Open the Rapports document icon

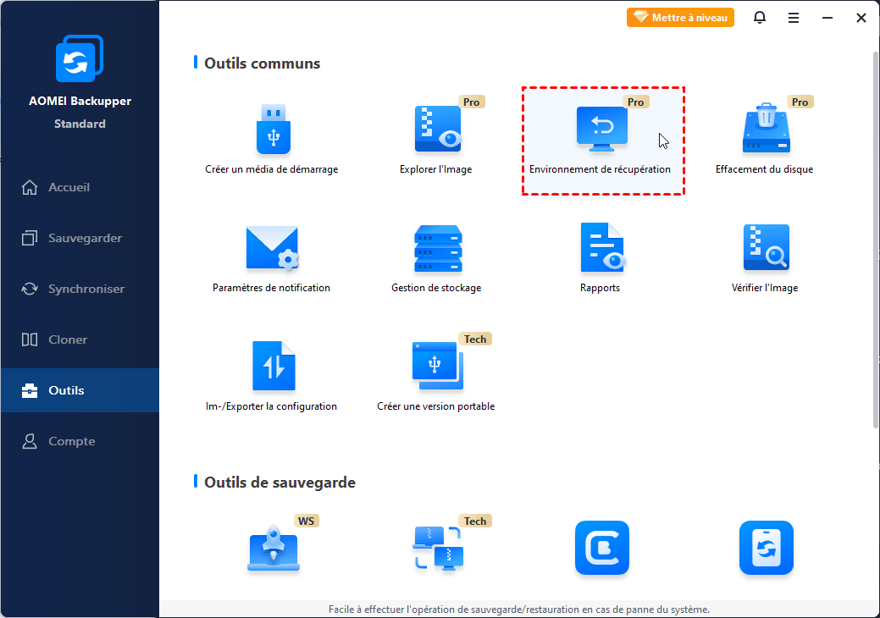tap(602, 248)
